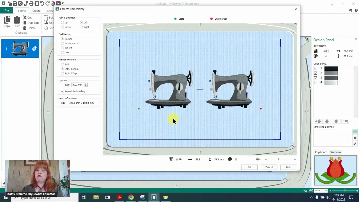Confirm the Endless Embroidery dialog with OK
359x202 pixels.
tap(249, 167)
